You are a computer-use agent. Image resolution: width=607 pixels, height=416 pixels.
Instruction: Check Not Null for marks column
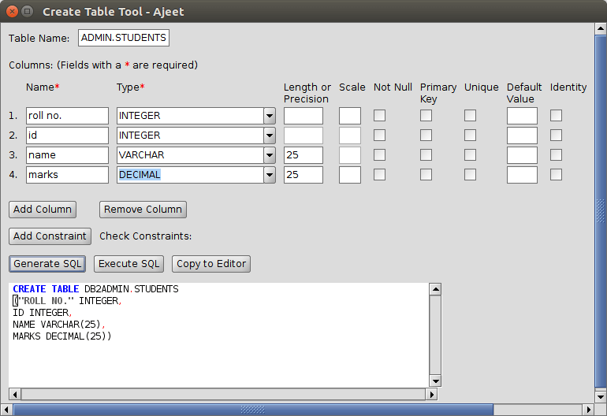pyautogui.click(x=379, y=175)
